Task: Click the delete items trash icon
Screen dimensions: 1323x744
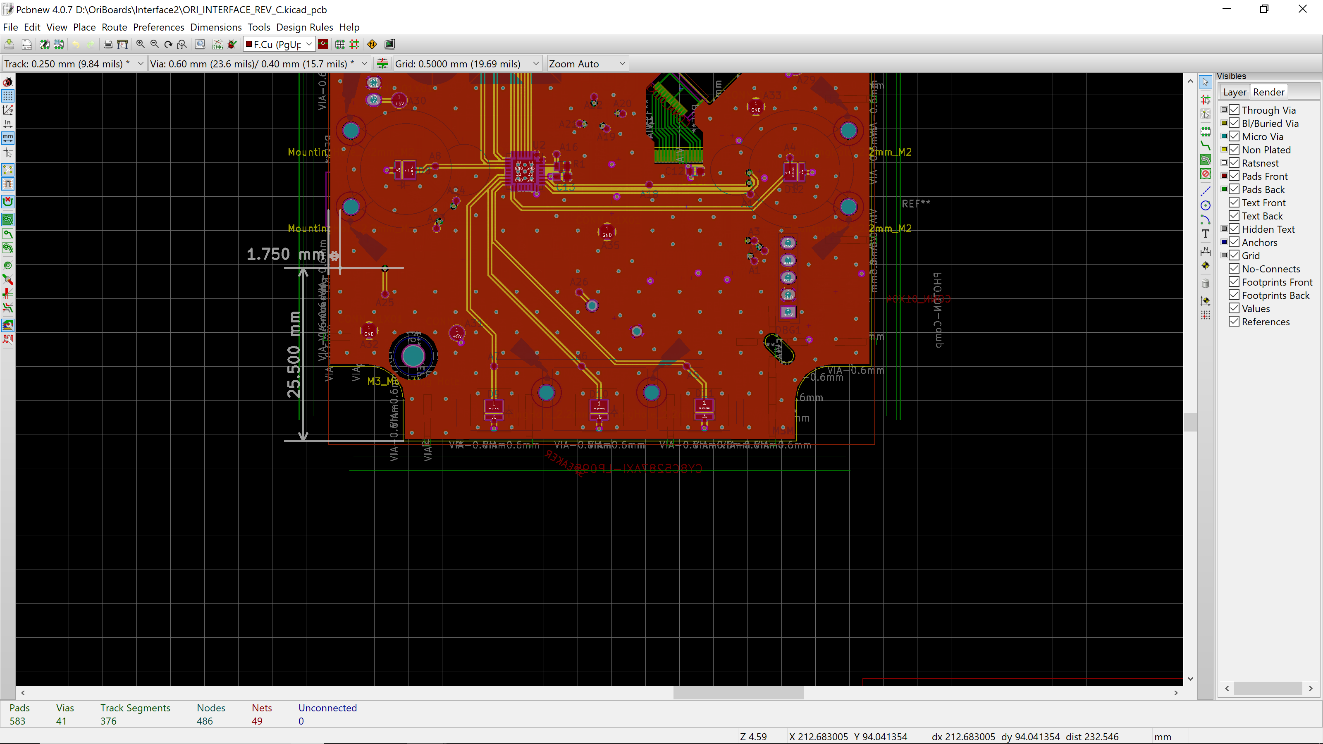Action: pos(1206,283)
